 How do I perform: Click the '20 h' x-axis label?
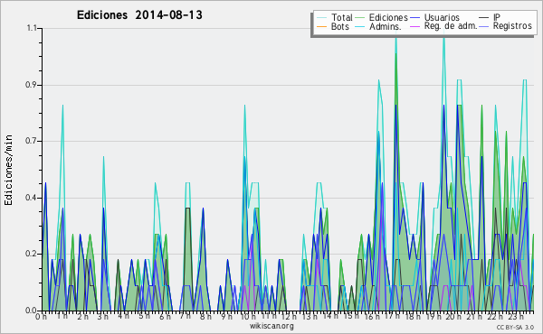(x=452, y=317)
